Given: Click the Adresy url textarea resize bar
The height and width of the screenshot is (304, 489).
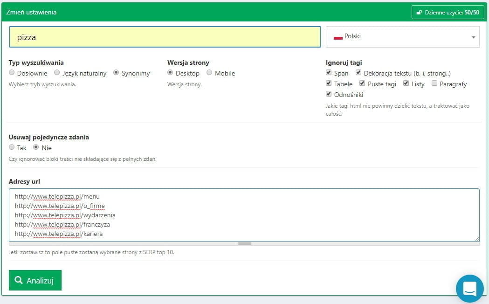Looking at the screenshot, I should click(244, 243).
